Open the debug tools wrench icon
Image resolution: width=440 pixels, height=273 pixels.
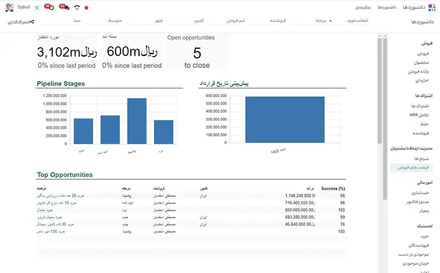tap(37, 8)
